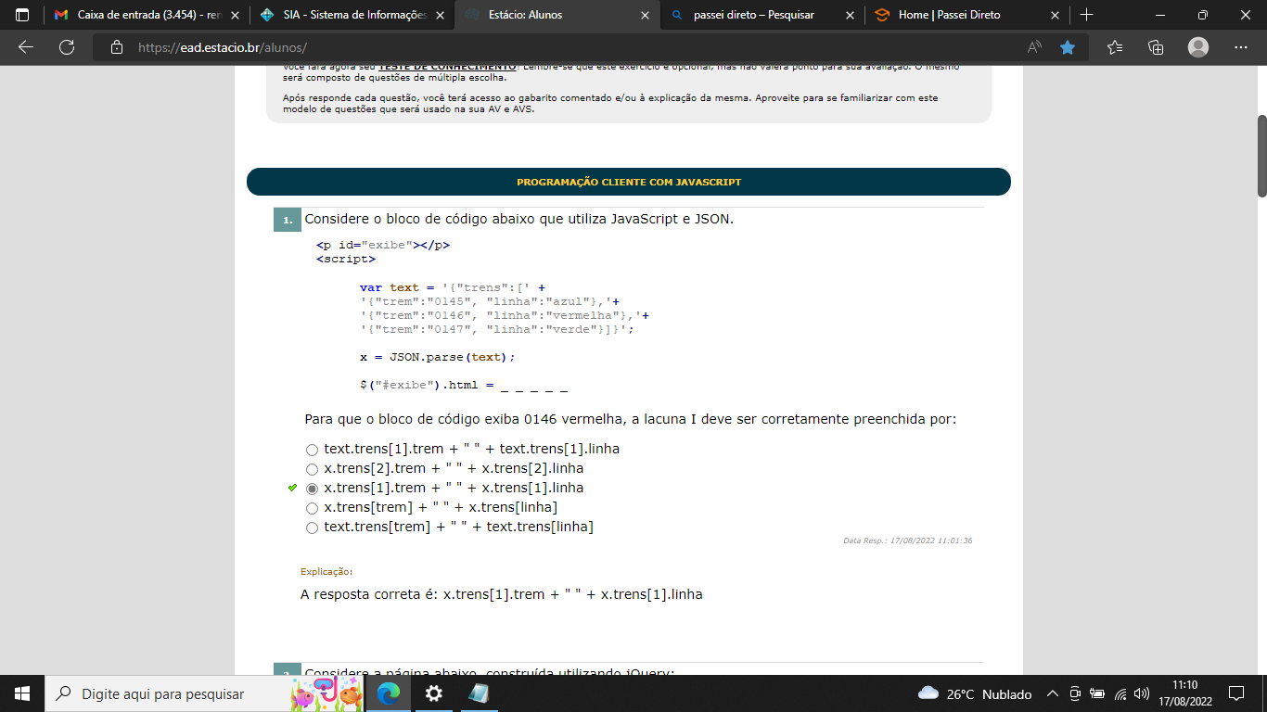Open the Favorites list icon
The image size is (1267, 712).
[x=1115, y=47]
